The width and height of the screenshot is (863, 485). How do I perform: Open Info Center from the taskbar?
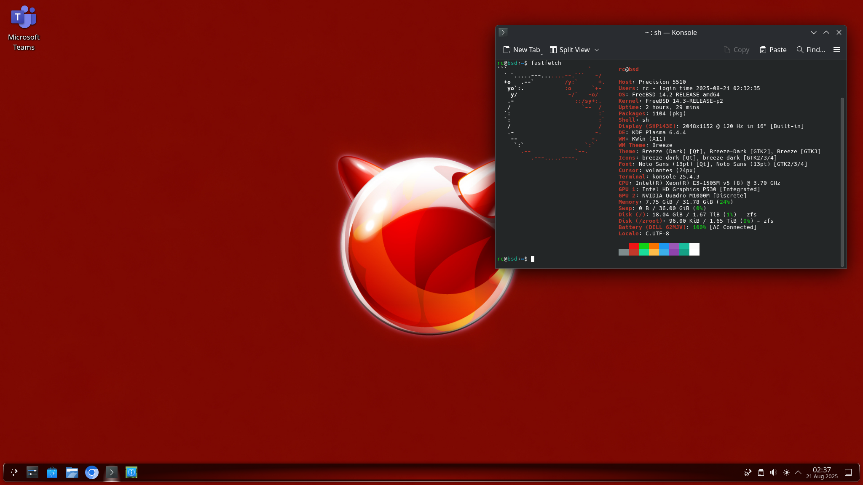(x=131, y=472)
